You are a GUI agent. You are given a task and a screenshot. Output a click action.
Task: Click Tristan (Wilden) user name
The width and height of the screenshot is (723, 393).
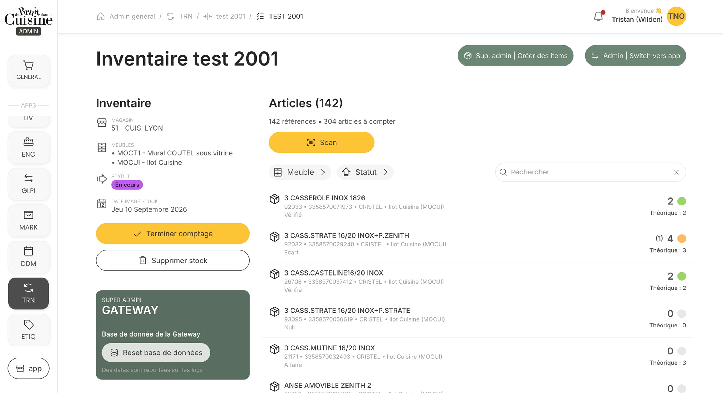(x=637, y=19)
